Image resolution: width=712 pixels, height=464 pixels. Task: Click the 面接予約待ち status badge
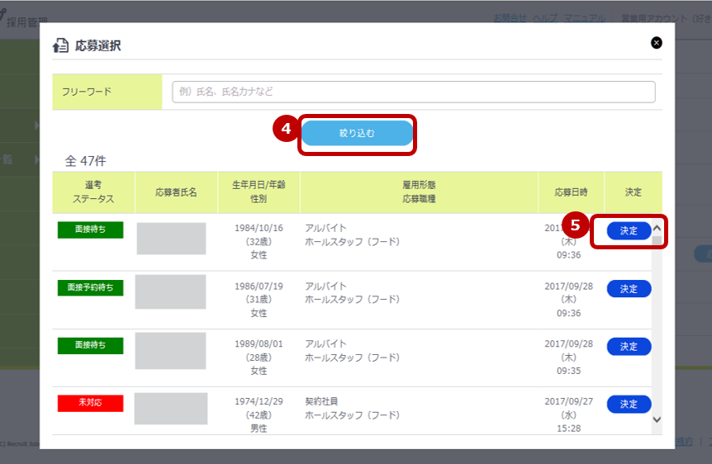(x=90, y=287)
